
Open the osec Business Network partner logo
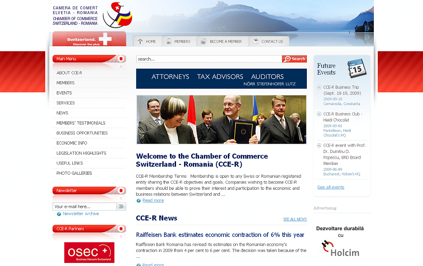click(89, 253)
